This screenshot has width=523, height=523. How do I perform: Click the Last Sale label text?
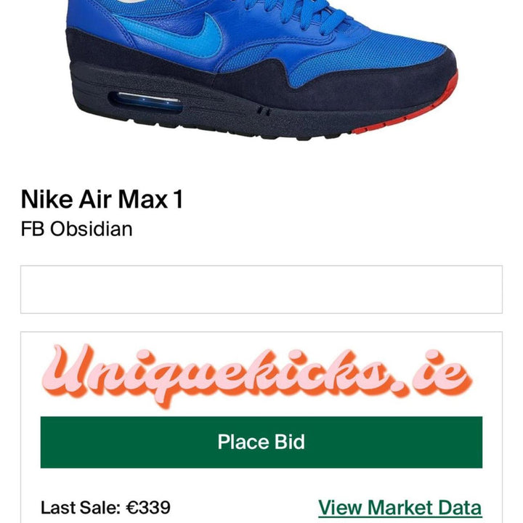click(x=81, y=508)
